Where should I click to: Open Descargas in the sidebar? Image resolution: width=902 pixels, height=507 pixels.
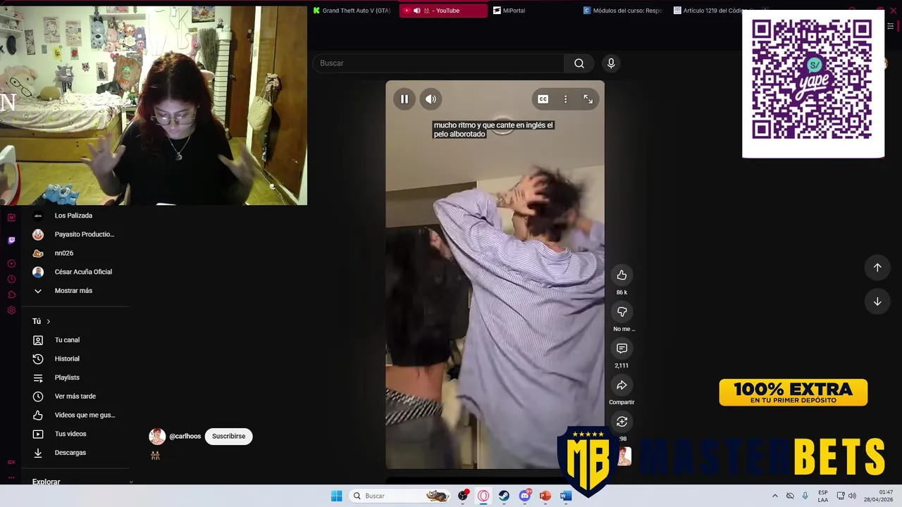point(76,453)
